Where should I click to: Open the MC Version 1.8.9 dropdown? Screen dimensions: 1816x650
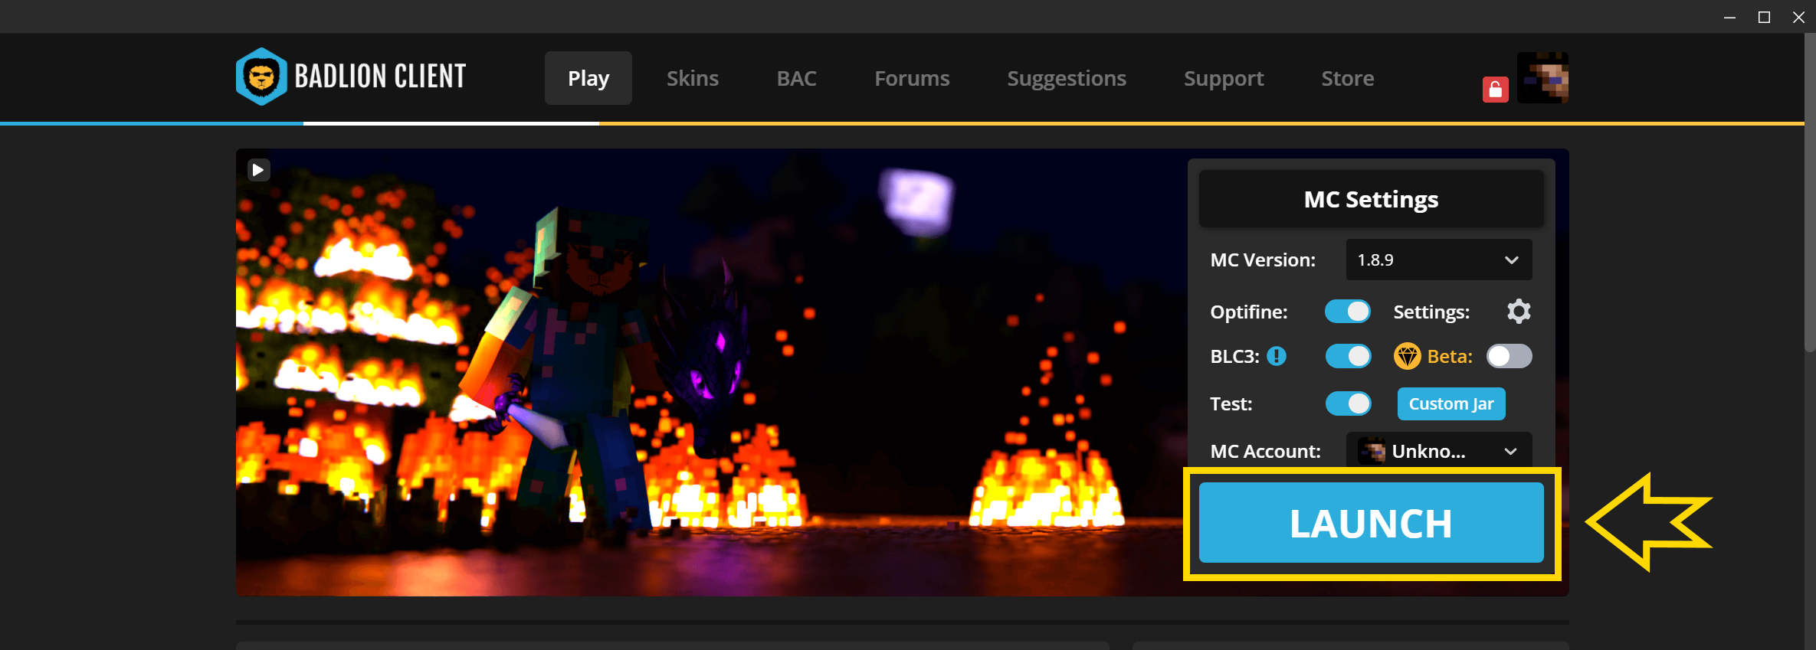tap(1439, 260)
